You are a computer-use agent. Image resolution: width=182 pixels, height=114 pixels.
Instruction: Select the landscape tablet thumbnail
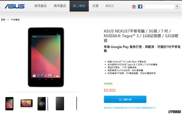coord(26,103)
